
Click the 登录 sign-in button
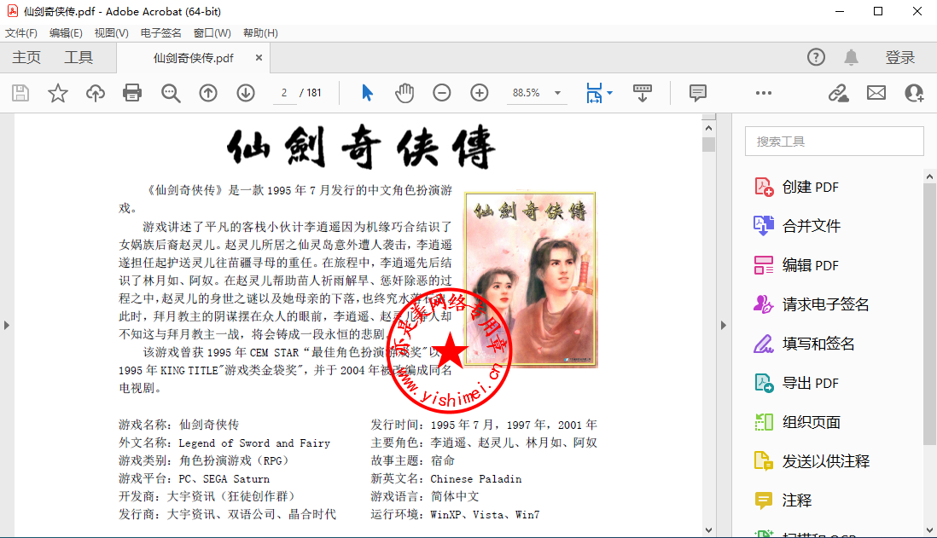click(900, 57)
